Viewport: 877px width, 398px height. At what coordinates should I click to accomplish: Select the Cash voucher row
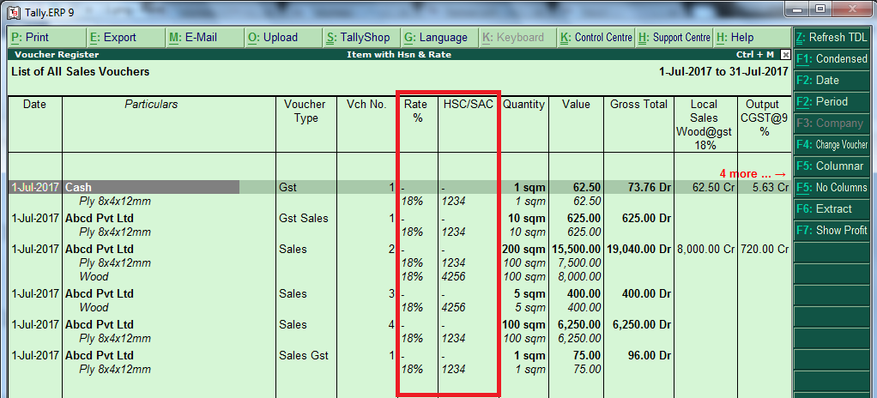[x=400, y=187]
